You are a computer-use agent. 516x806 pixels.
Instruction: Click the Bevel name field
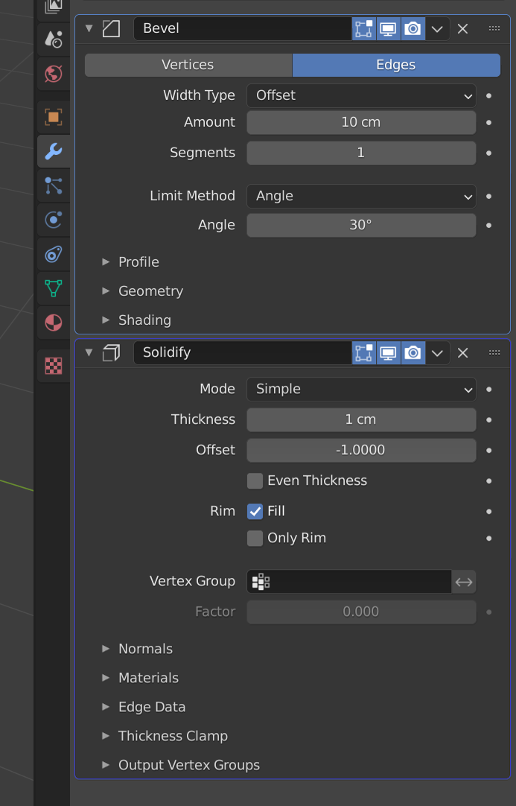[243, 28]
